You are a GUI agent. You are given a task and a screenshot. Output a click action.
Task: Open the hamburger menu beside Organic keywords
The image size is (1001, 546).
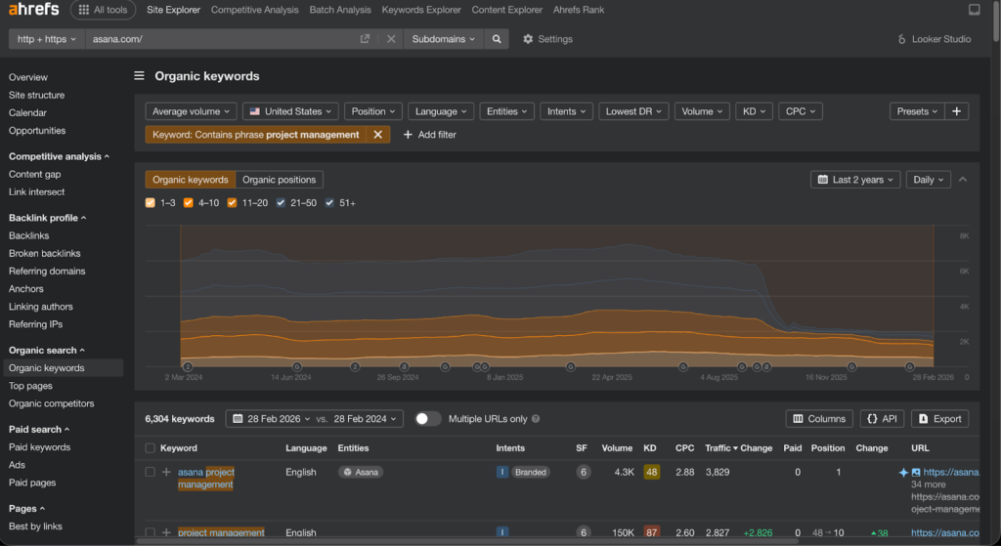(x=140, y=75)
